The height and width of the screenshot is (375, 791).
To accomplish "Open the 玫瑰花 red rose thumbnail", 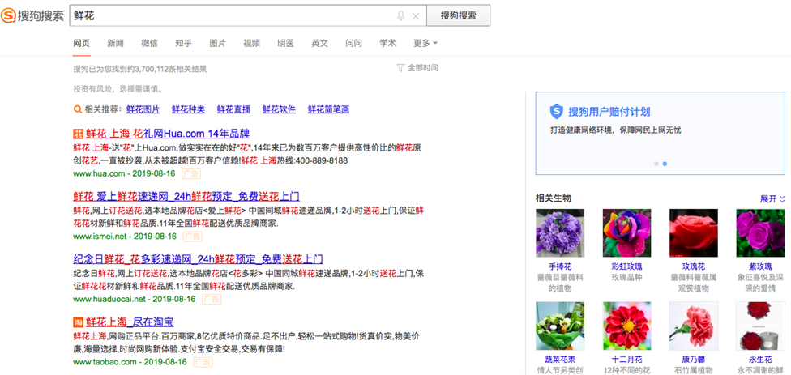I will (694, 233).
